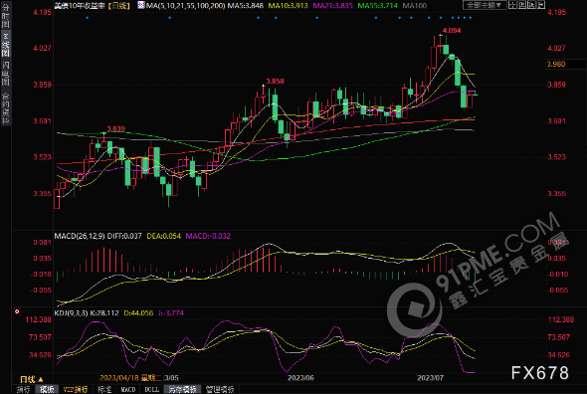Click the crosshair cursor icon at top right
The width and height of the screenshot is (587, 394).
click(512, 5)
